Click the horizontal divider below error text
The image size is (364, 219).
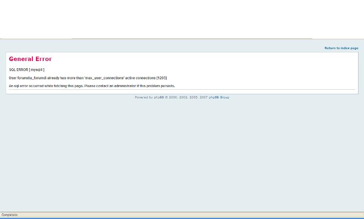[x=182, y=90]
